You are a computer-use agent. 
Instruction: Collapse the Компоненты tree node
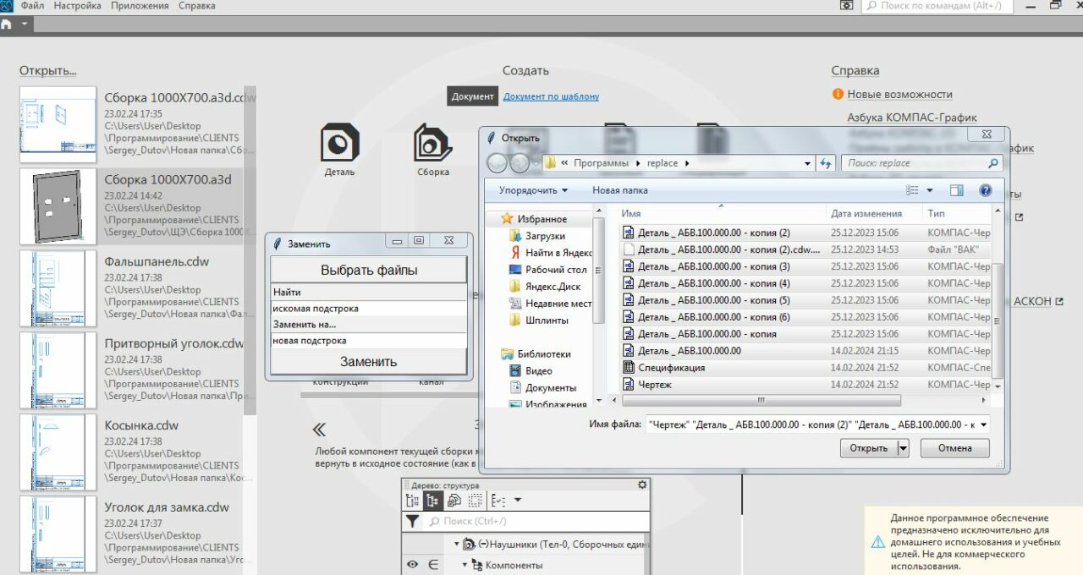pos(465,565)
